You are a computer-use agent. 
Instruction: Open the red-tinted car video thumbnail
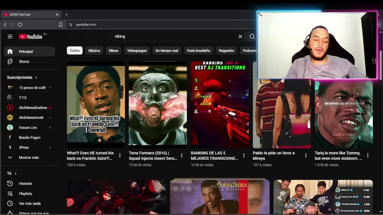tap(116, 197)
